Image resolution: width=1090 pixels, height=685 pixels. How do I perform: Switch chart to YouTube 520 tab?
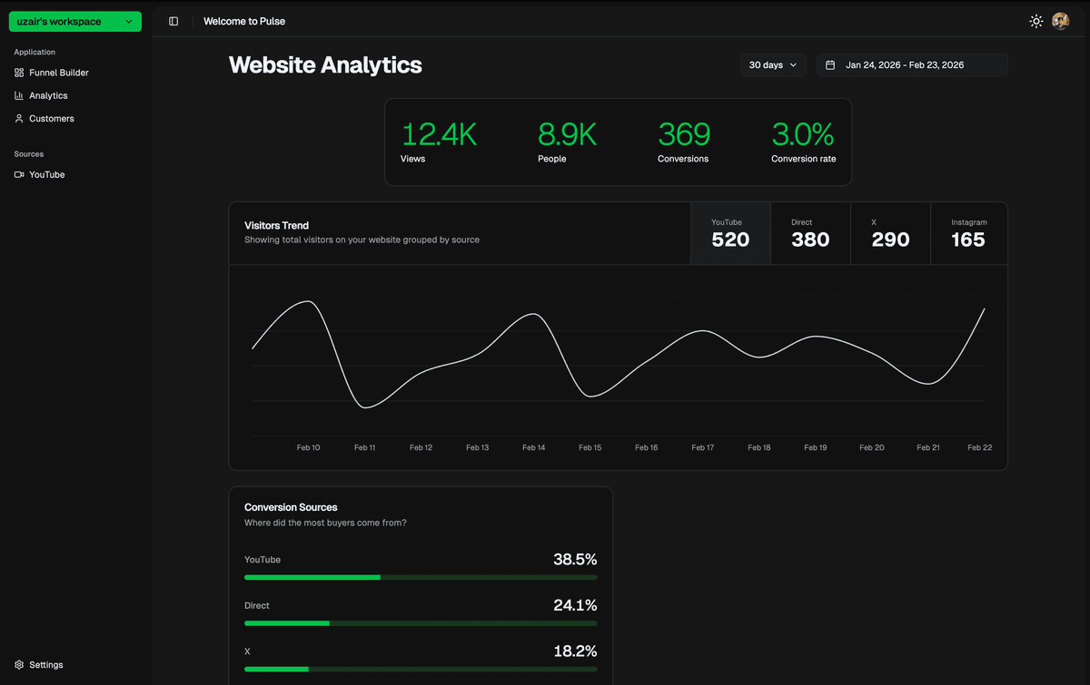[730, 233]
